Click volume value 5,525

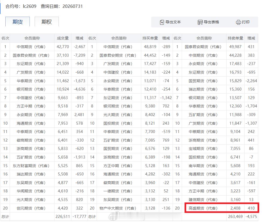point(63,166)
